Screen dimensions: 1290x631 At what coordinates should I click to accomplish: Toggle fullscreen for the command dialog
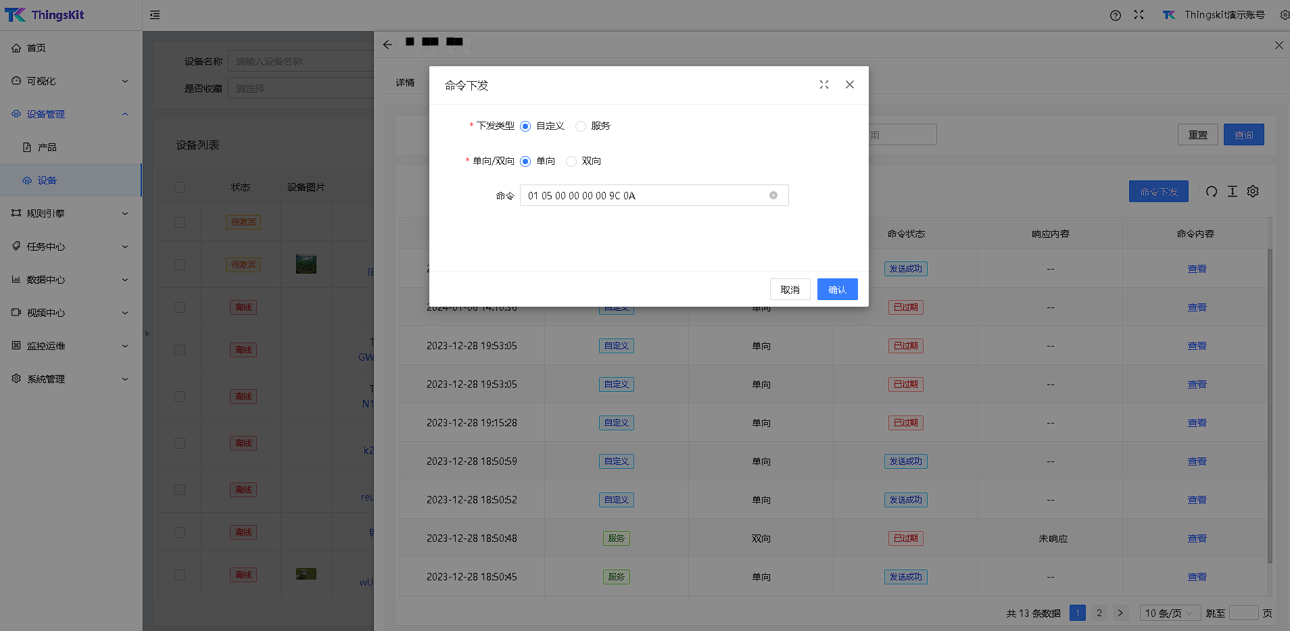click(x=823, y=84)
